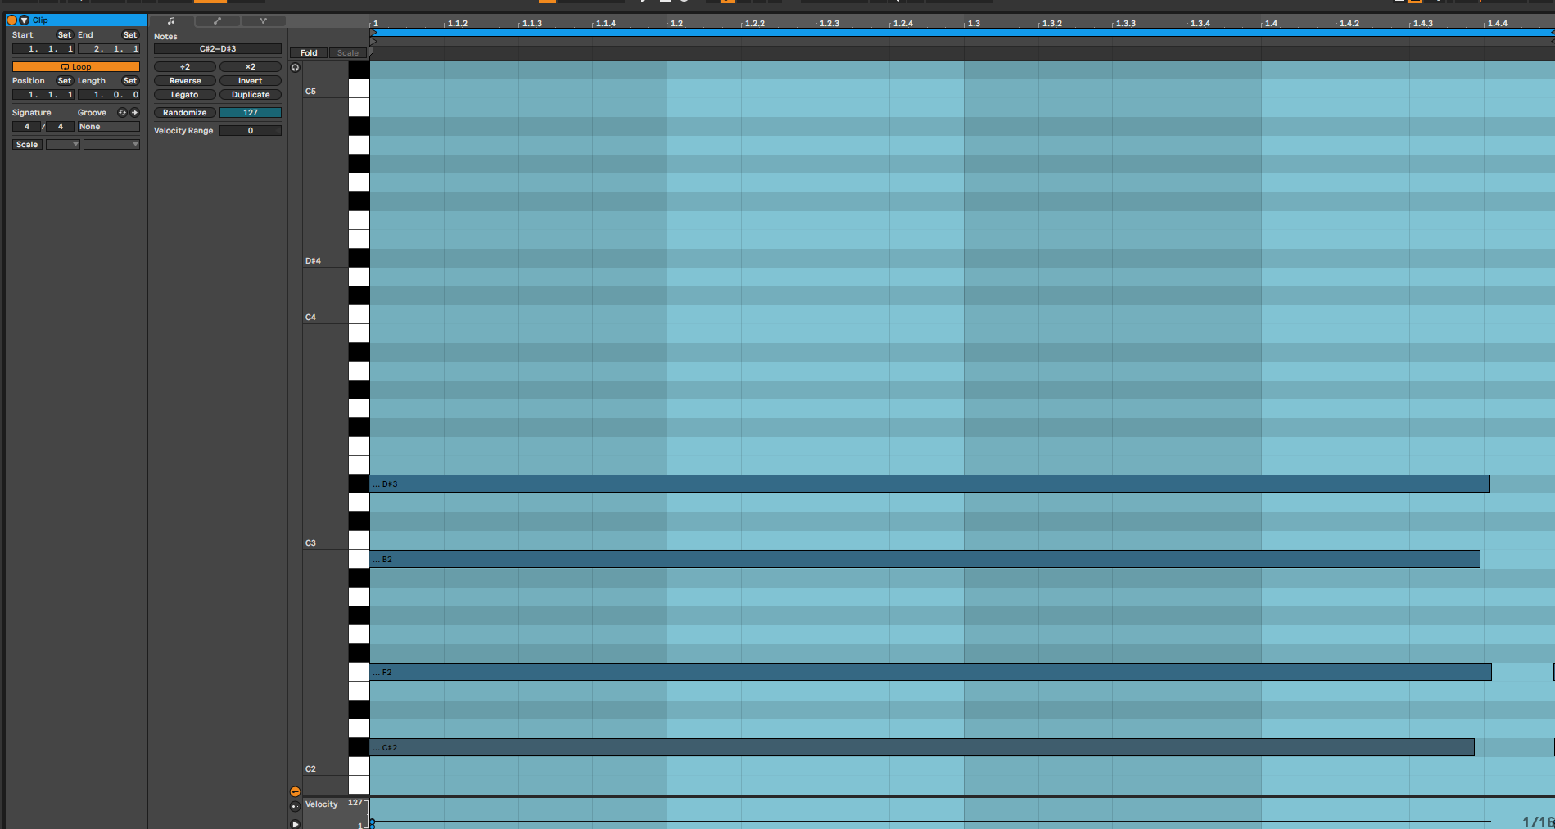The image size is (1555, 829).
Task: Click the Commit Groove arrow icon
Action: point(134,113)
